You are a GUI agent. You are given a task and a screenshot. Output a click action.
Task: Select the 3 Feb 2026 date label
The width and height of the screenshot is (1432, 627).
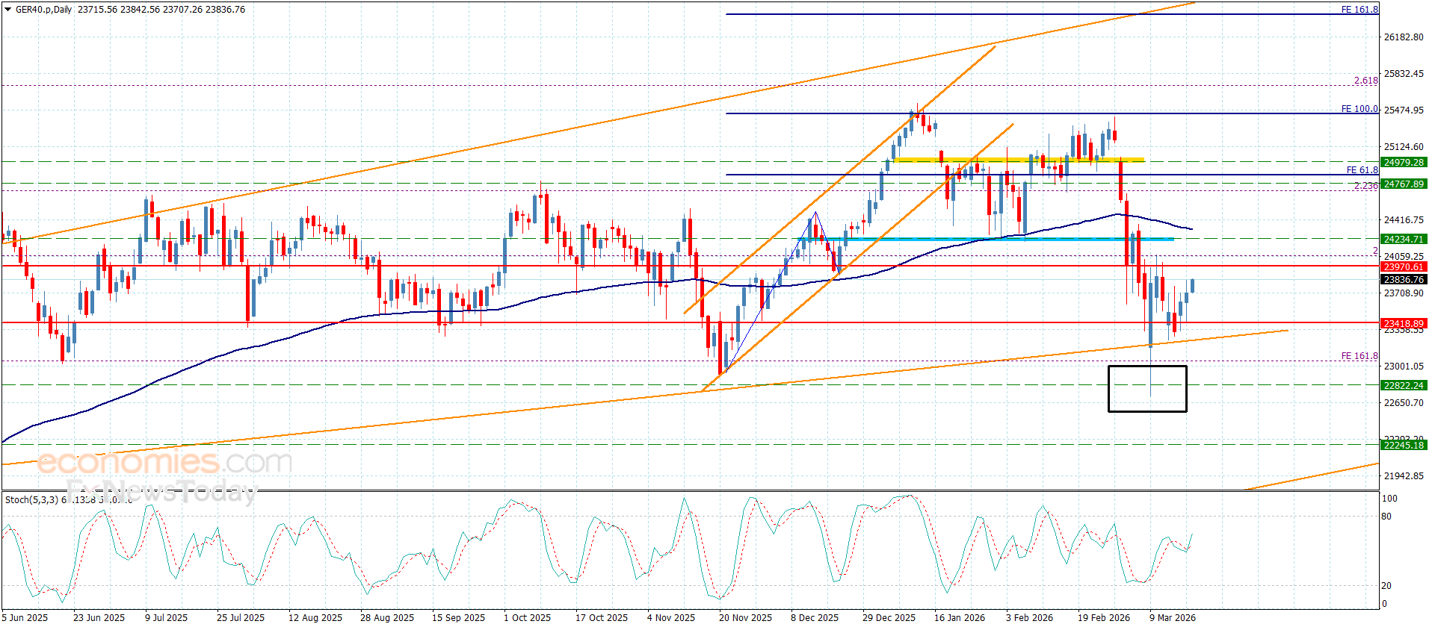(x=1029, y=618)
